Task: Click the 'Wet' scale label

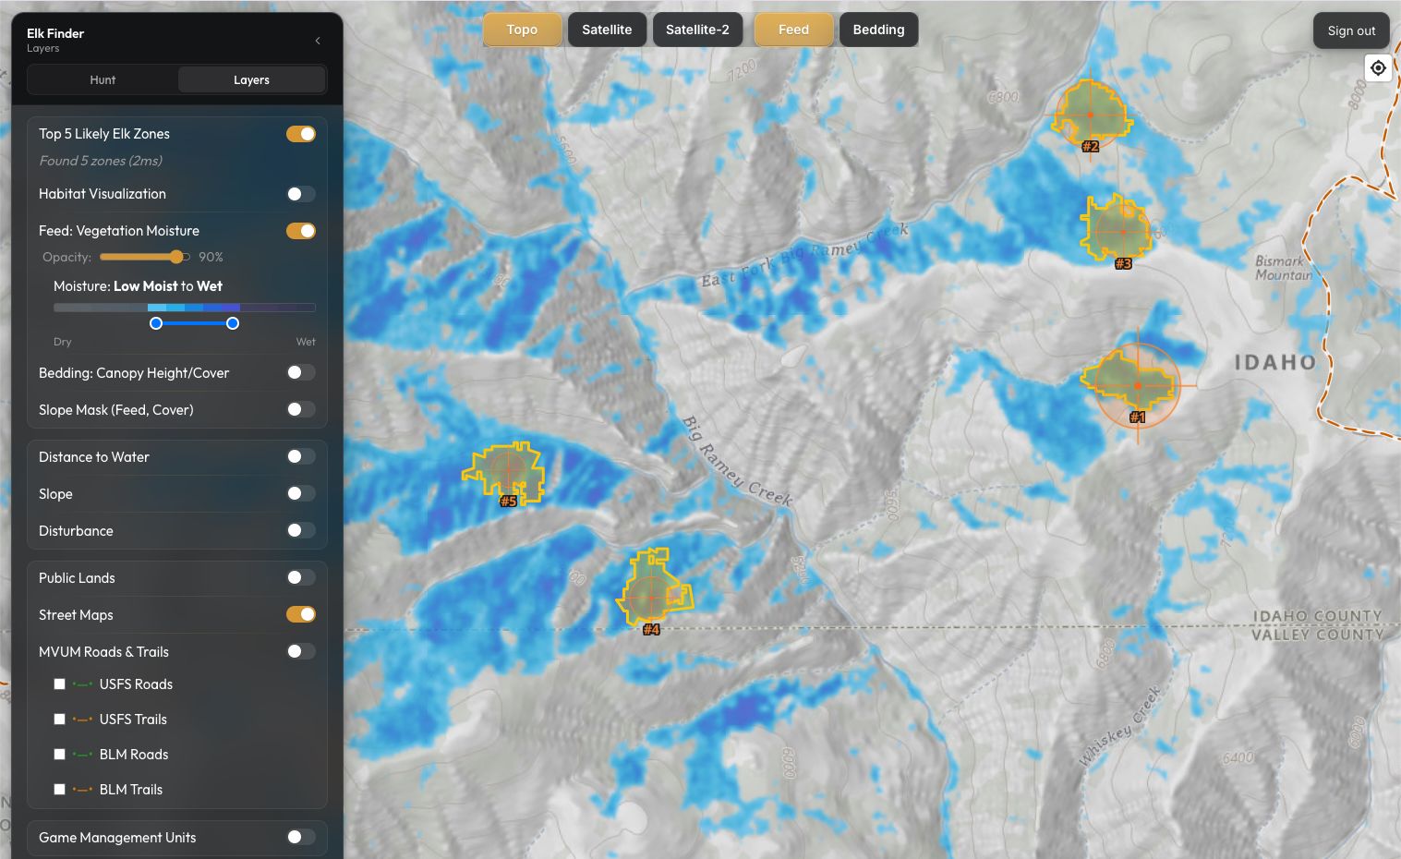Action: point(306,342)
